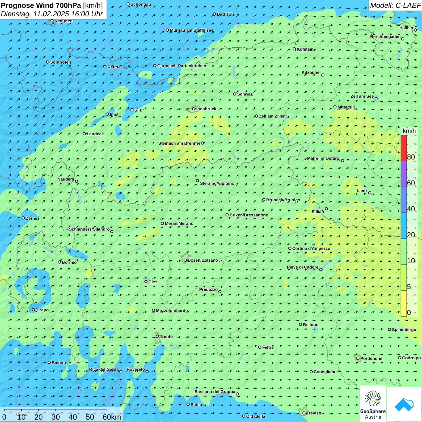Click the light green 10–20 legend segment
The width and height of the screenshot is (422, 422).
(x=404, y=252)
